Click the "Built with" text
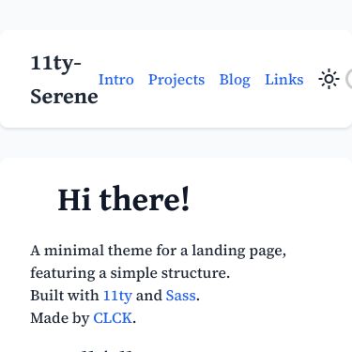 pyautogui.click(x=65, y=296)
